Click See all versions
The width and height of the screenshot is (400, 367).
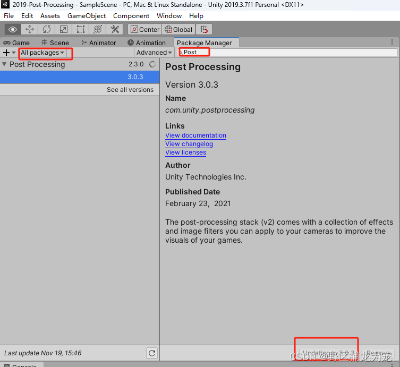(130, 90)
